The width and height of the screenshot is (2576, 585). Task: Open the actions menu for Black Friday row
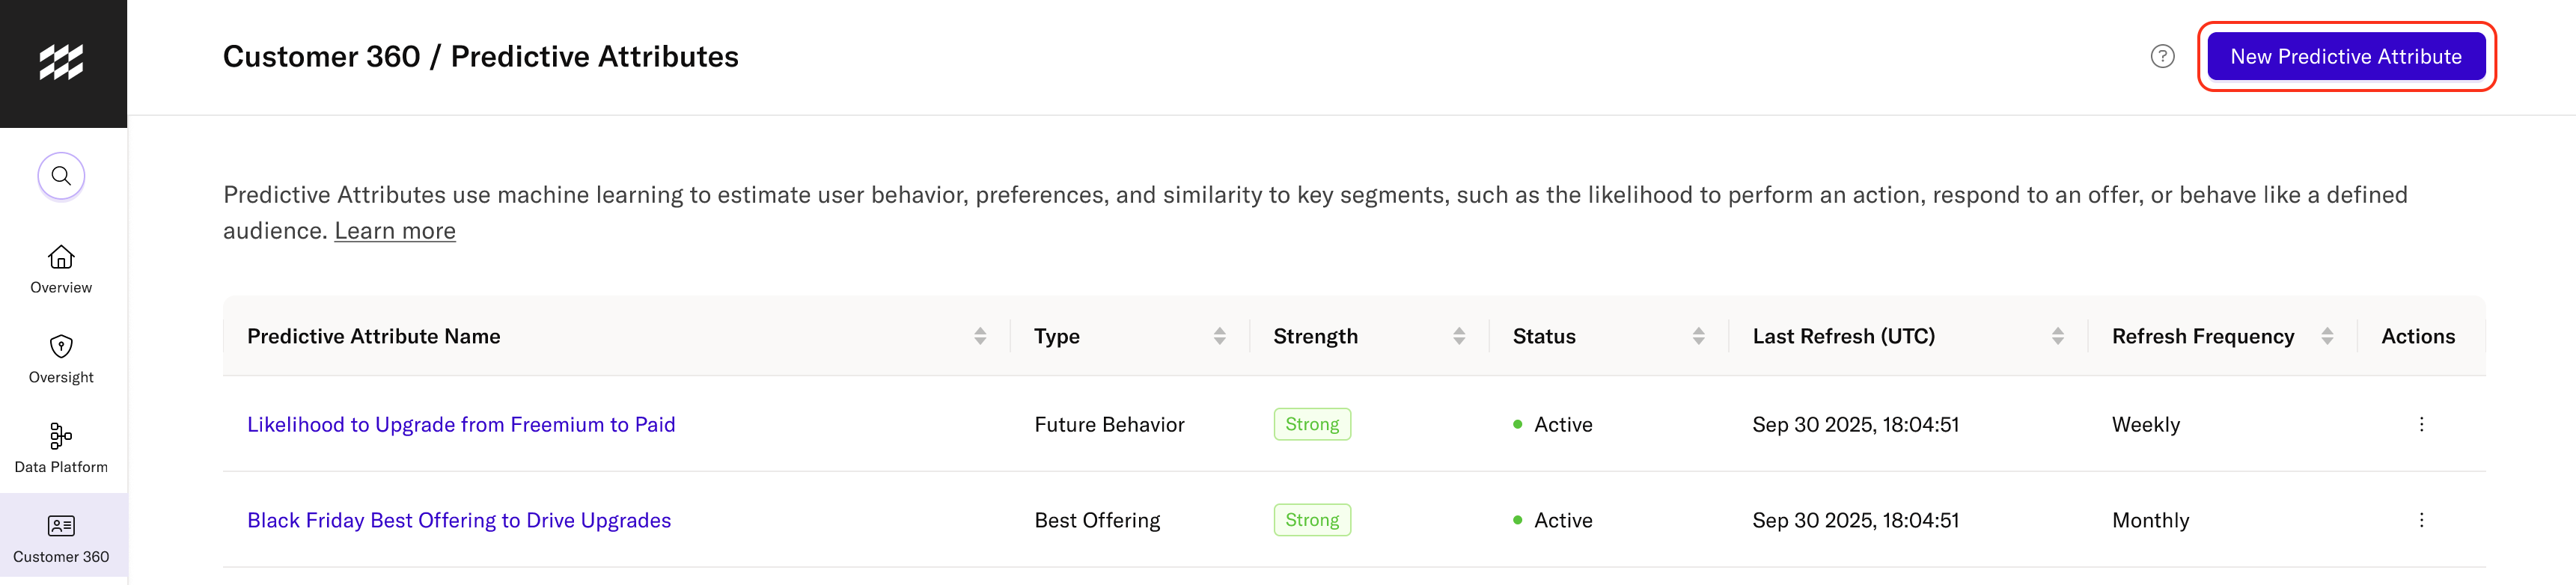click(2422, 520)
